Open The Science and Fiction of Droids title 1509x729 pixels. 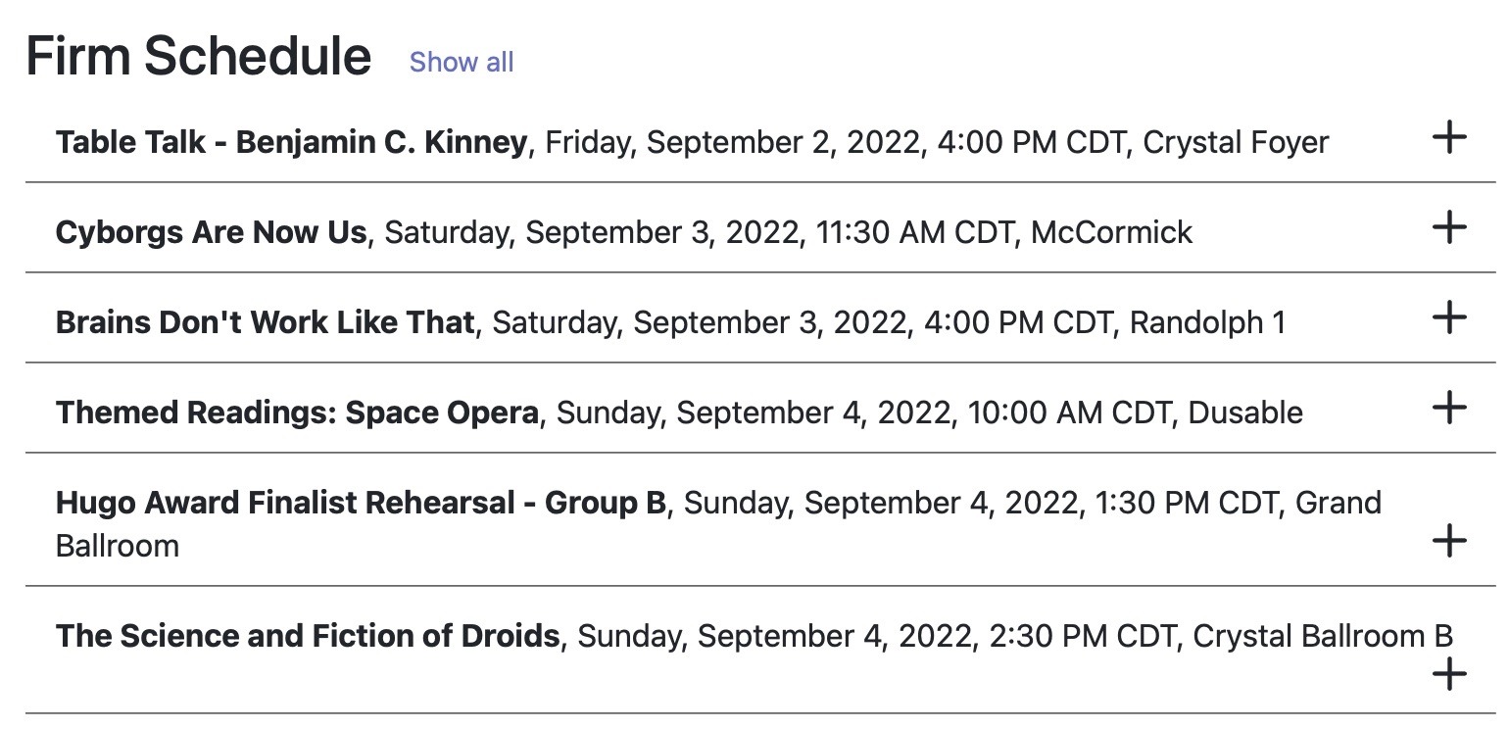(x=308, y=636)
